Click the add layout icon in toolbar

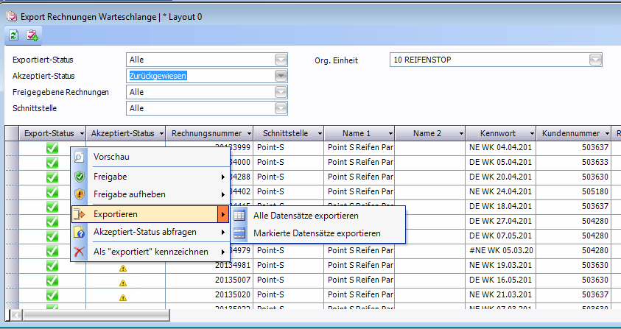(x=32, y=35)
